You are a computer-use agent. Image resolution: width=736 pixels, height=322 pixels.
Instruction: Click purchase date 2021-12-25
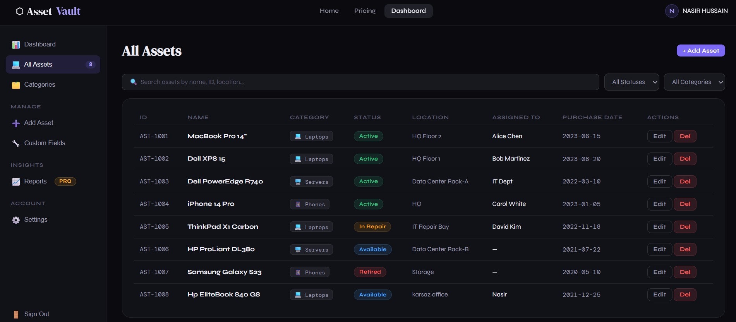581,295
